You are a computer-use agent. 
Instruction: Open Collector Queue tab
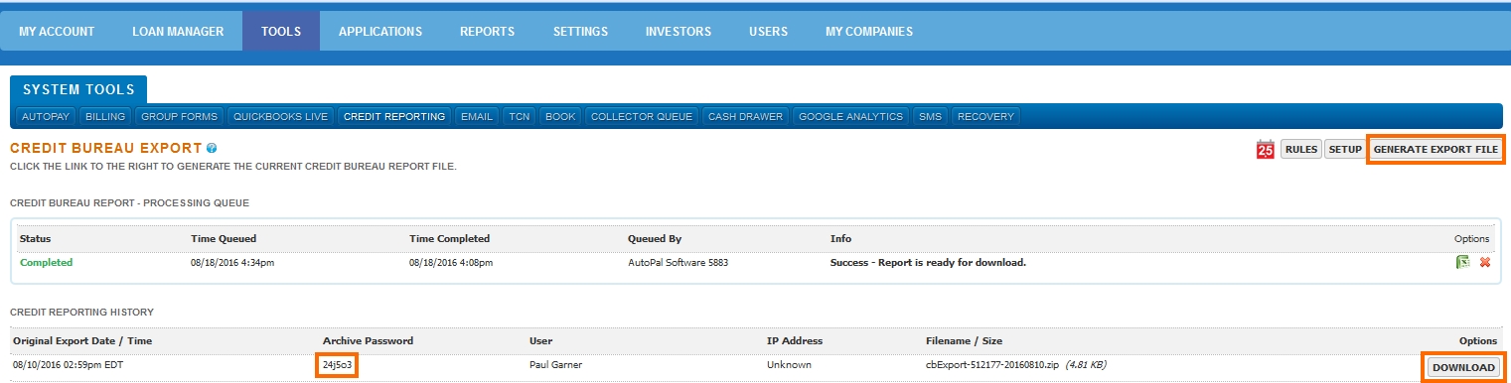pyautogui.click(x=642, y=116)
